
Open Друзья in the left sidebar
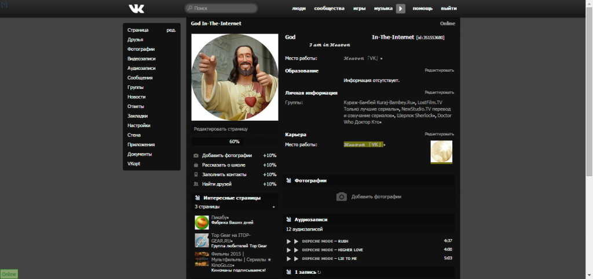pos(136,40)
